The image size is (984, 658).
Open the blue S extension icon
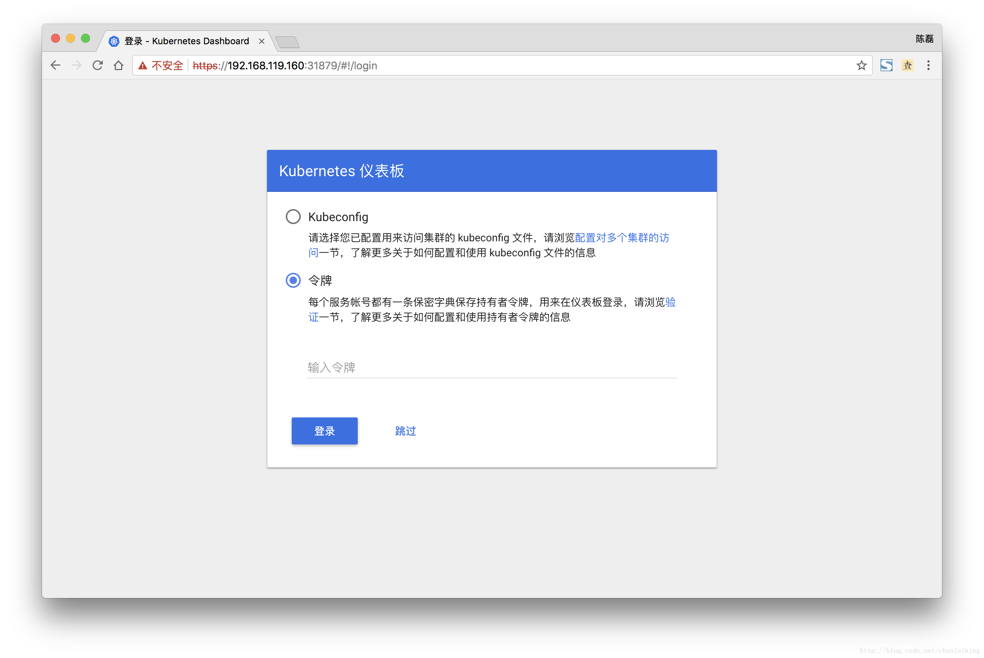point(886,66)
